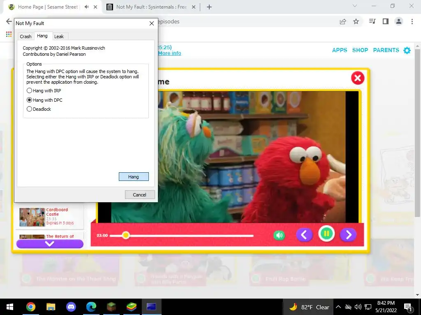Share this page via the share icon
The width and height of the screenshot is (421, 315).
click(343, 21)
